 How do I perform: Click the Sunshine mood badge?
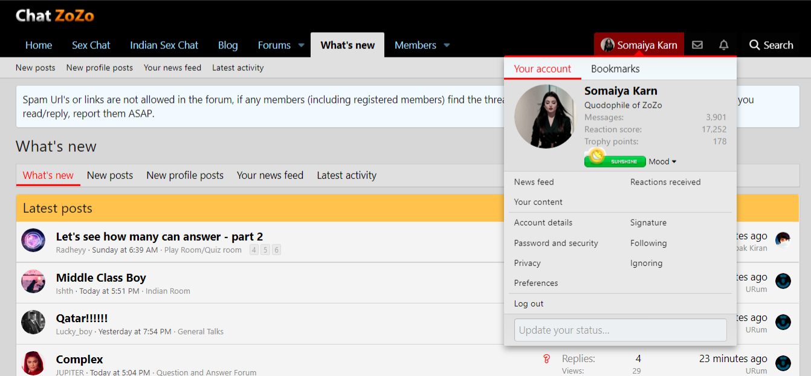(615, 161)
